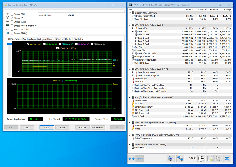The height and width of the screenshot is (167, 236).
Task: Click the AIDA64 flame icon in title bar
Action: [x=6, y=5]
